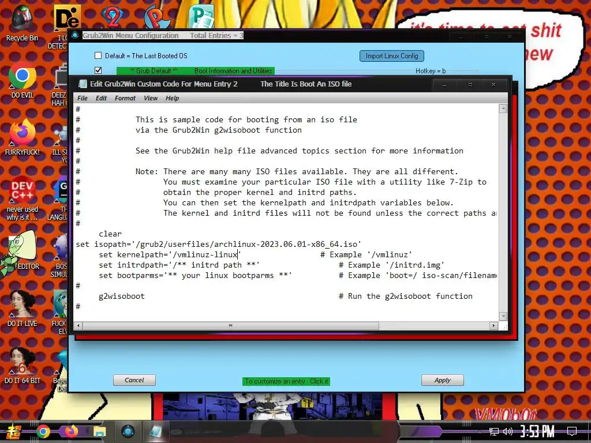This screenshot has width=591, height=443.
Task: Click the vertical scrollbar up arrow
Action: coord(503,109)
